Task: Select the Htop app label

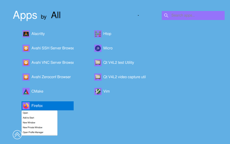Action: click(x=107, y=34)
